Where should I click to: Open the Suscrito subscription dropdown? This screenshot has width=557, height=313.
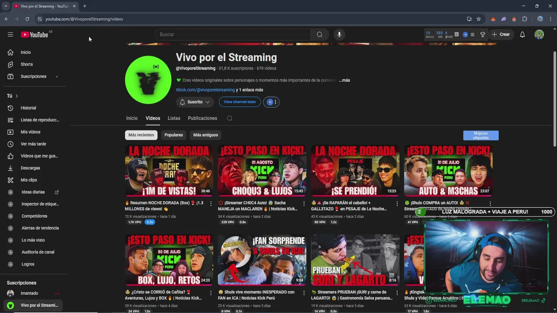195,102
